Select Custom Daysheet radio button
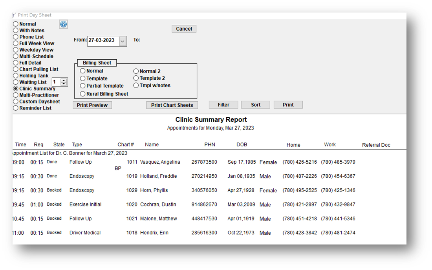The image size is (432, 270). coord(15,102)
